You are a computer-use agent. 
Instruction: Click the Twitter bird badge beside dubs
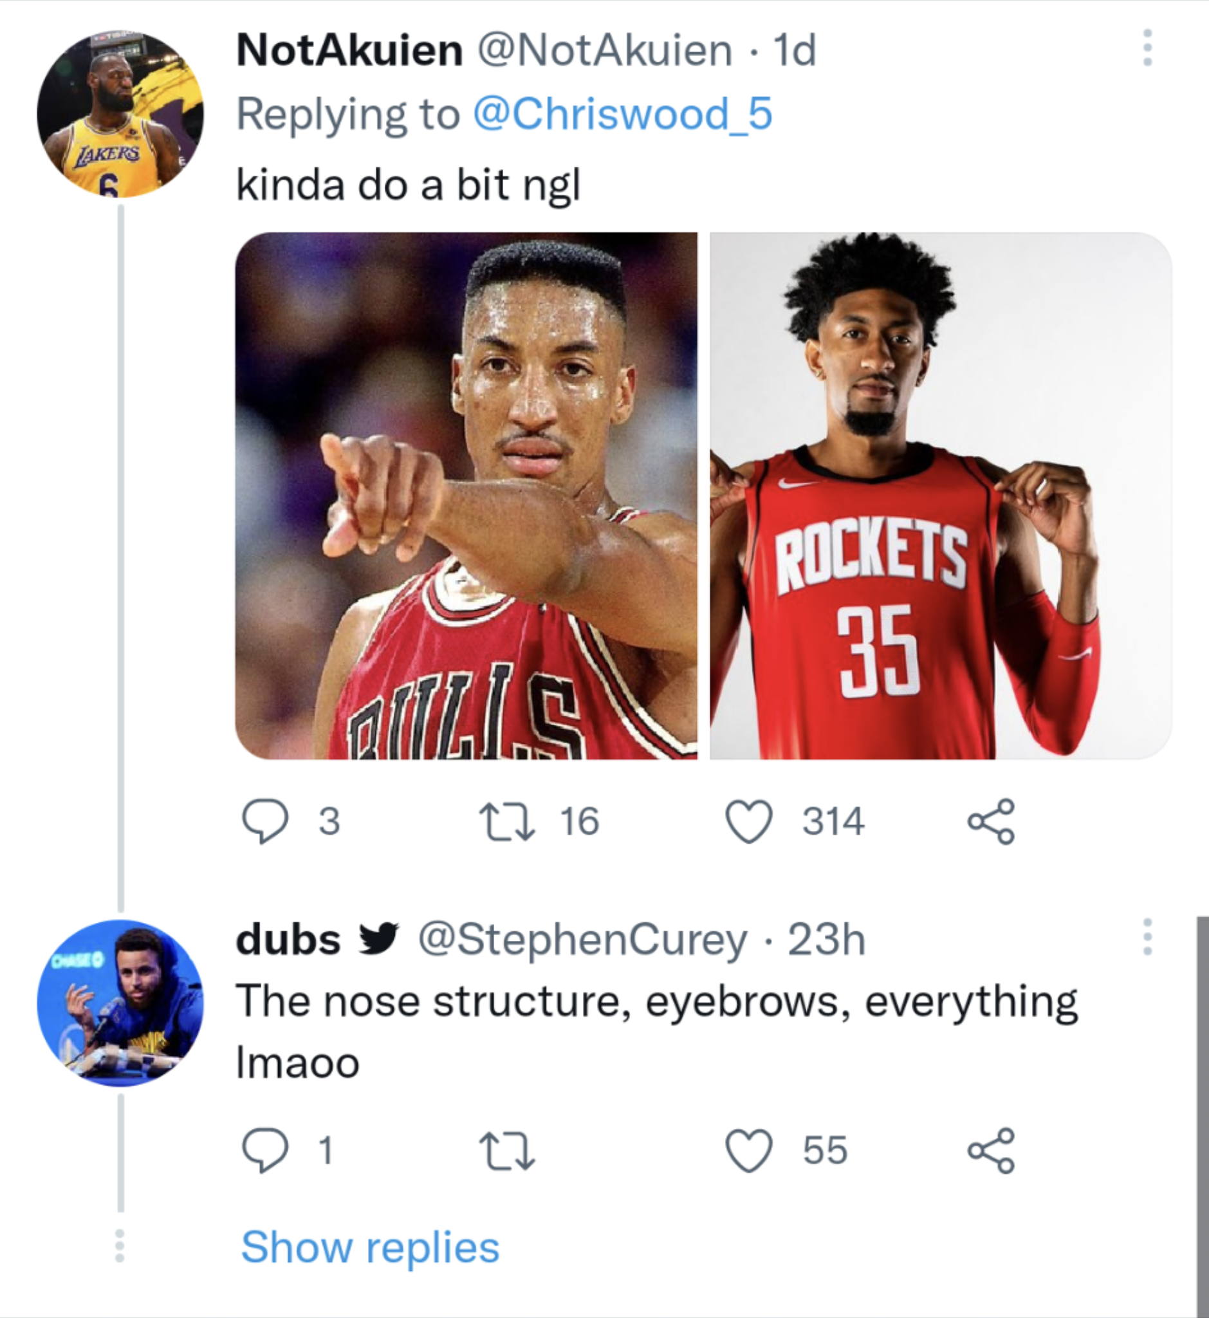click(x=379, y=938)
